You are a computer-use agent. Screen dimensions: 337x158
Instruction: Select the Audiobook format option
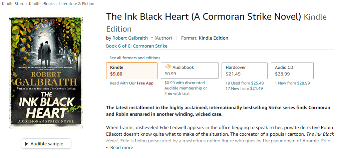pyautogui.click(x=190, y=71)
